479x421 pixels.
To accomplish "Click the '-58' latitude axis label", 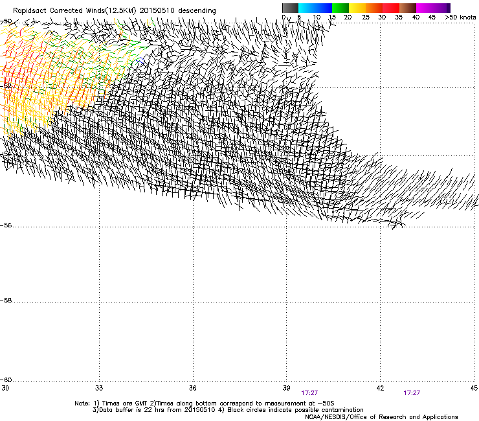I will pos(6,301).
